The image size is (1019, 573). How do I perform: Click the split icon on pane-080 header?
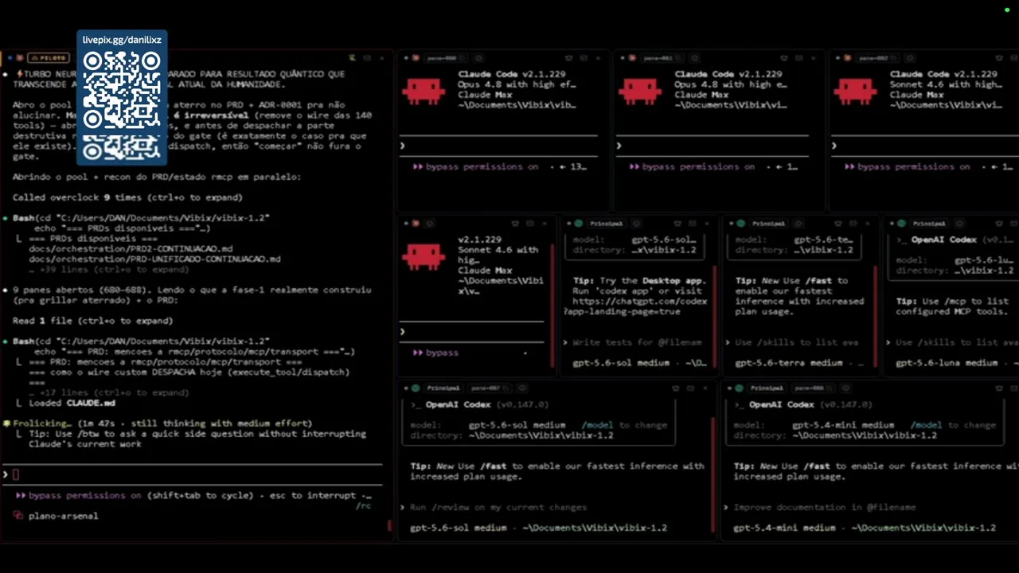[x=584, y=58]
